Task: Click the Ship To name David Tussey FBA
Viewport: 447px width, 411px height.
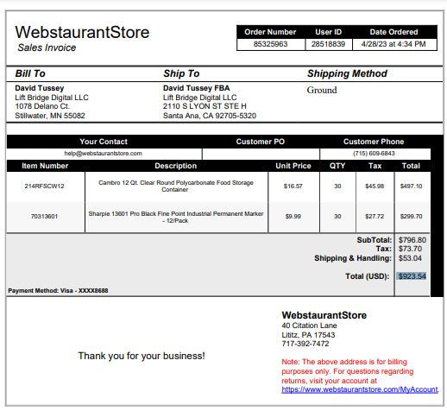Action: pos(197,88)
